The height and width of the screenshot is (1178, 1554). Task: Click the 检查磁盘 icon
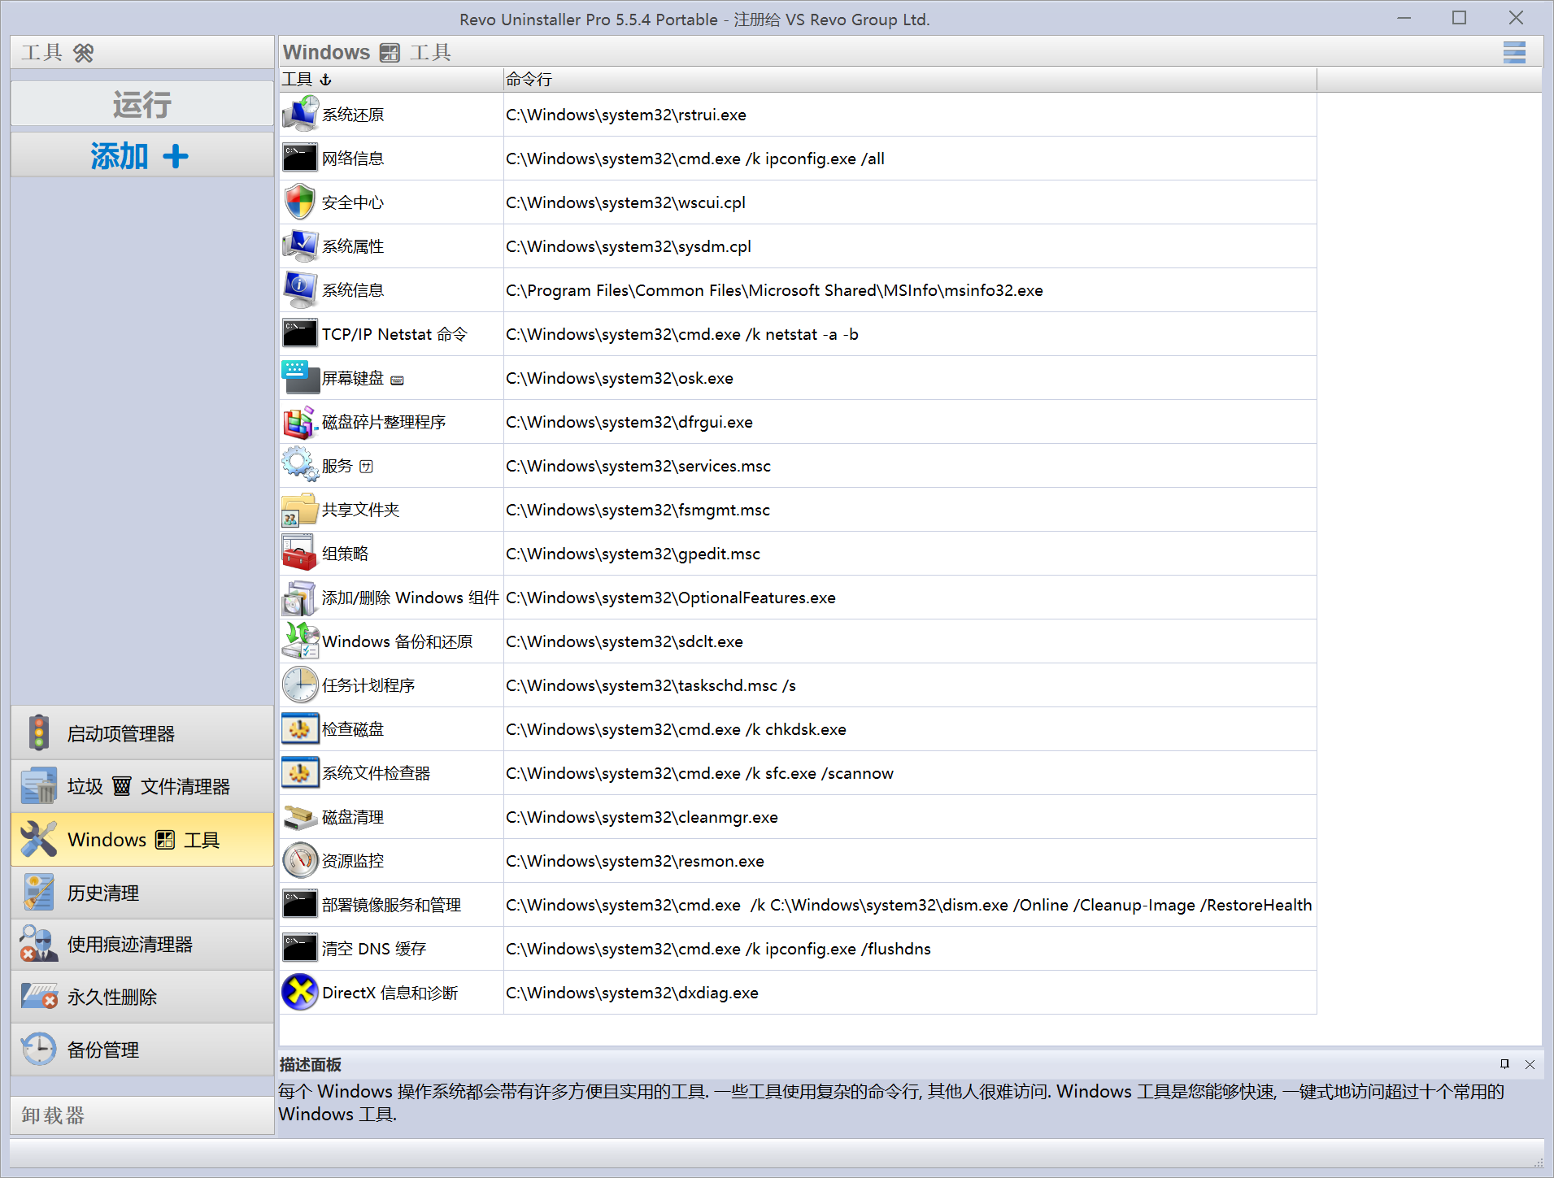tap(300, 728)
